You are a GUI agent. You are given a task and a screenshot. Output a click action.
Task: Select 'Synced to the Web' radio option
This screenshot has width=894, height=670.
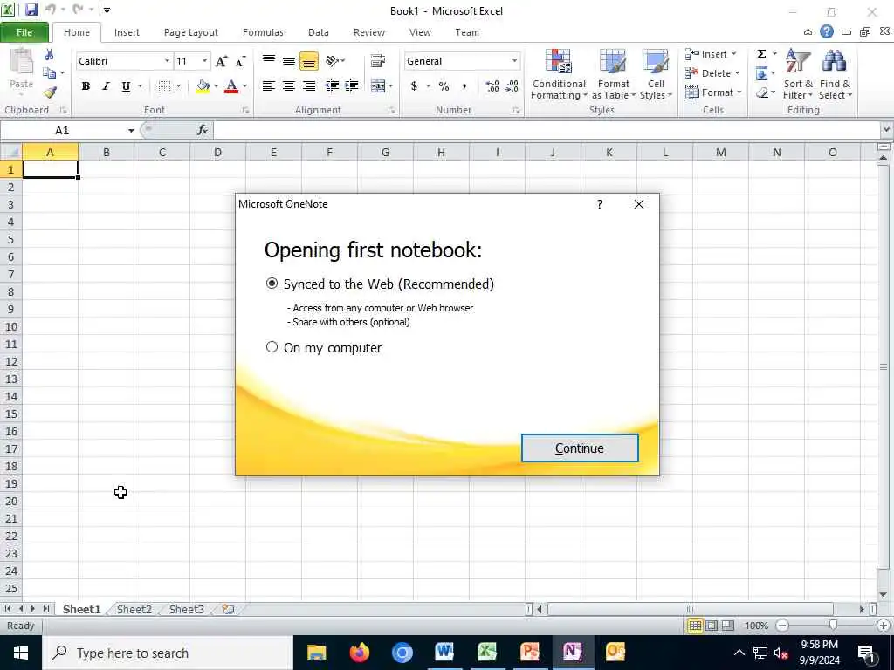coord(272,284)
